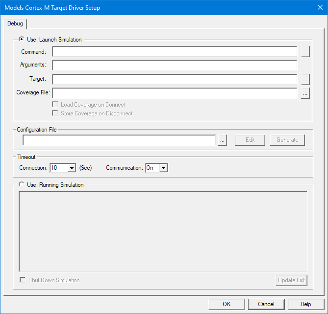328x314 pixels.
Task: Click the Cancel button
Action: [266, 304]
